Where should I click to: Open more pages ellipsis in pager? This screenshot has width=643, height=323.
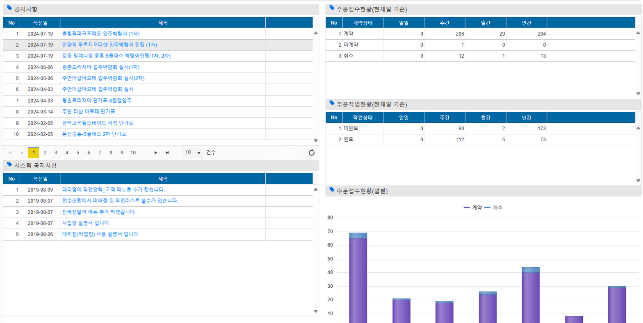[144, 153]
